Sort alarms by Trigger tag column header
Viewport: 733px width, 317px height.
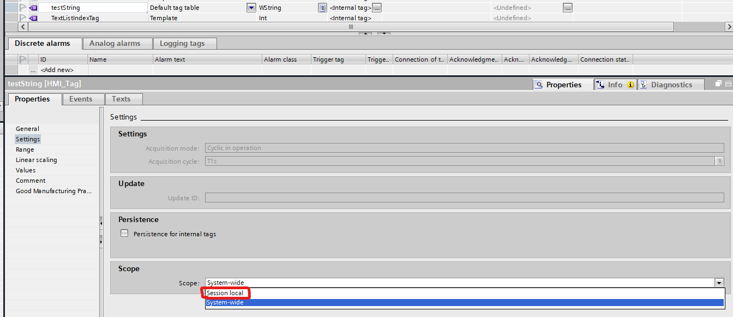pos(338,59)
